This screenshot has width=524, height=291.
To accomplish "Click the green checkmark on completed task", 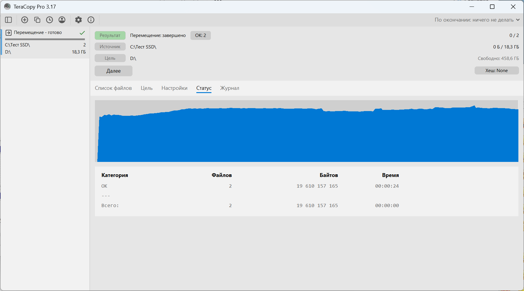I will (82, 32).
